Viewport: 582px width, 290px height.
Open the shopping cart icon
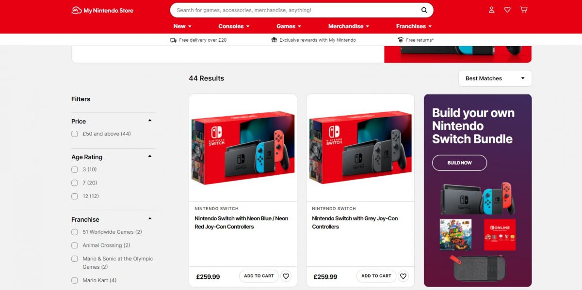523,10
